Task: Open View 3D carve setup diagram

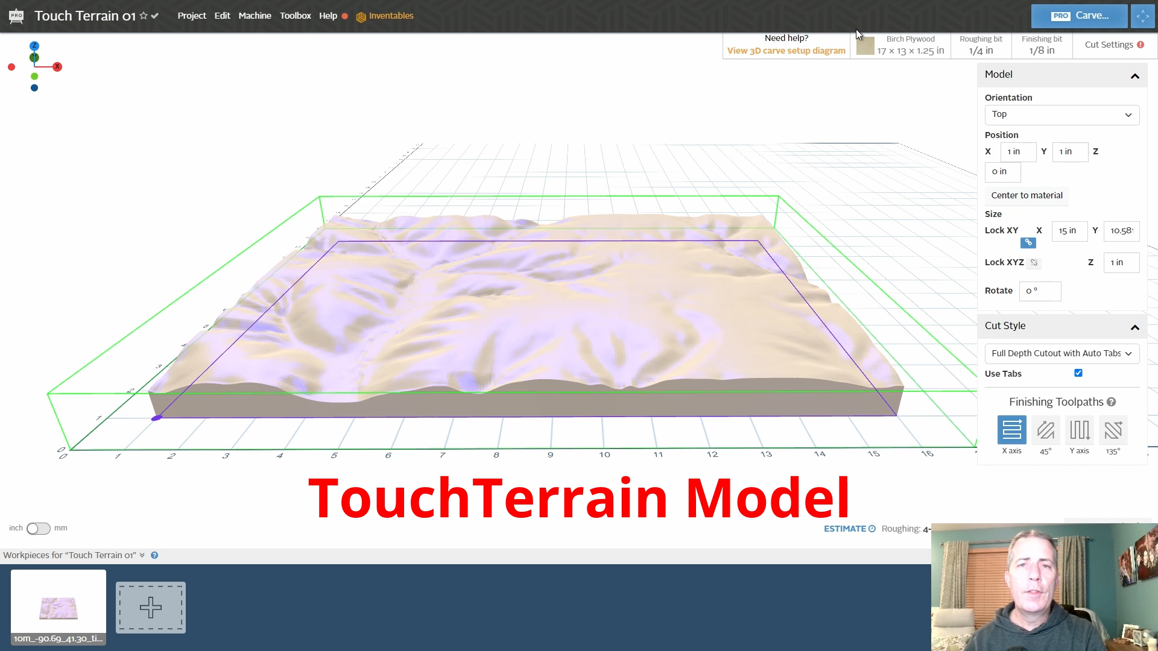Action: coord(785,51)
